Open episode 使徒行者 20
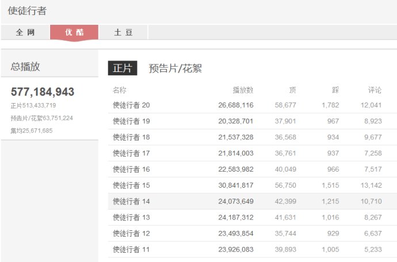Image resolution: width=397 pixels, height=262 pixels. pyautogui.click(x=131, y=105)
